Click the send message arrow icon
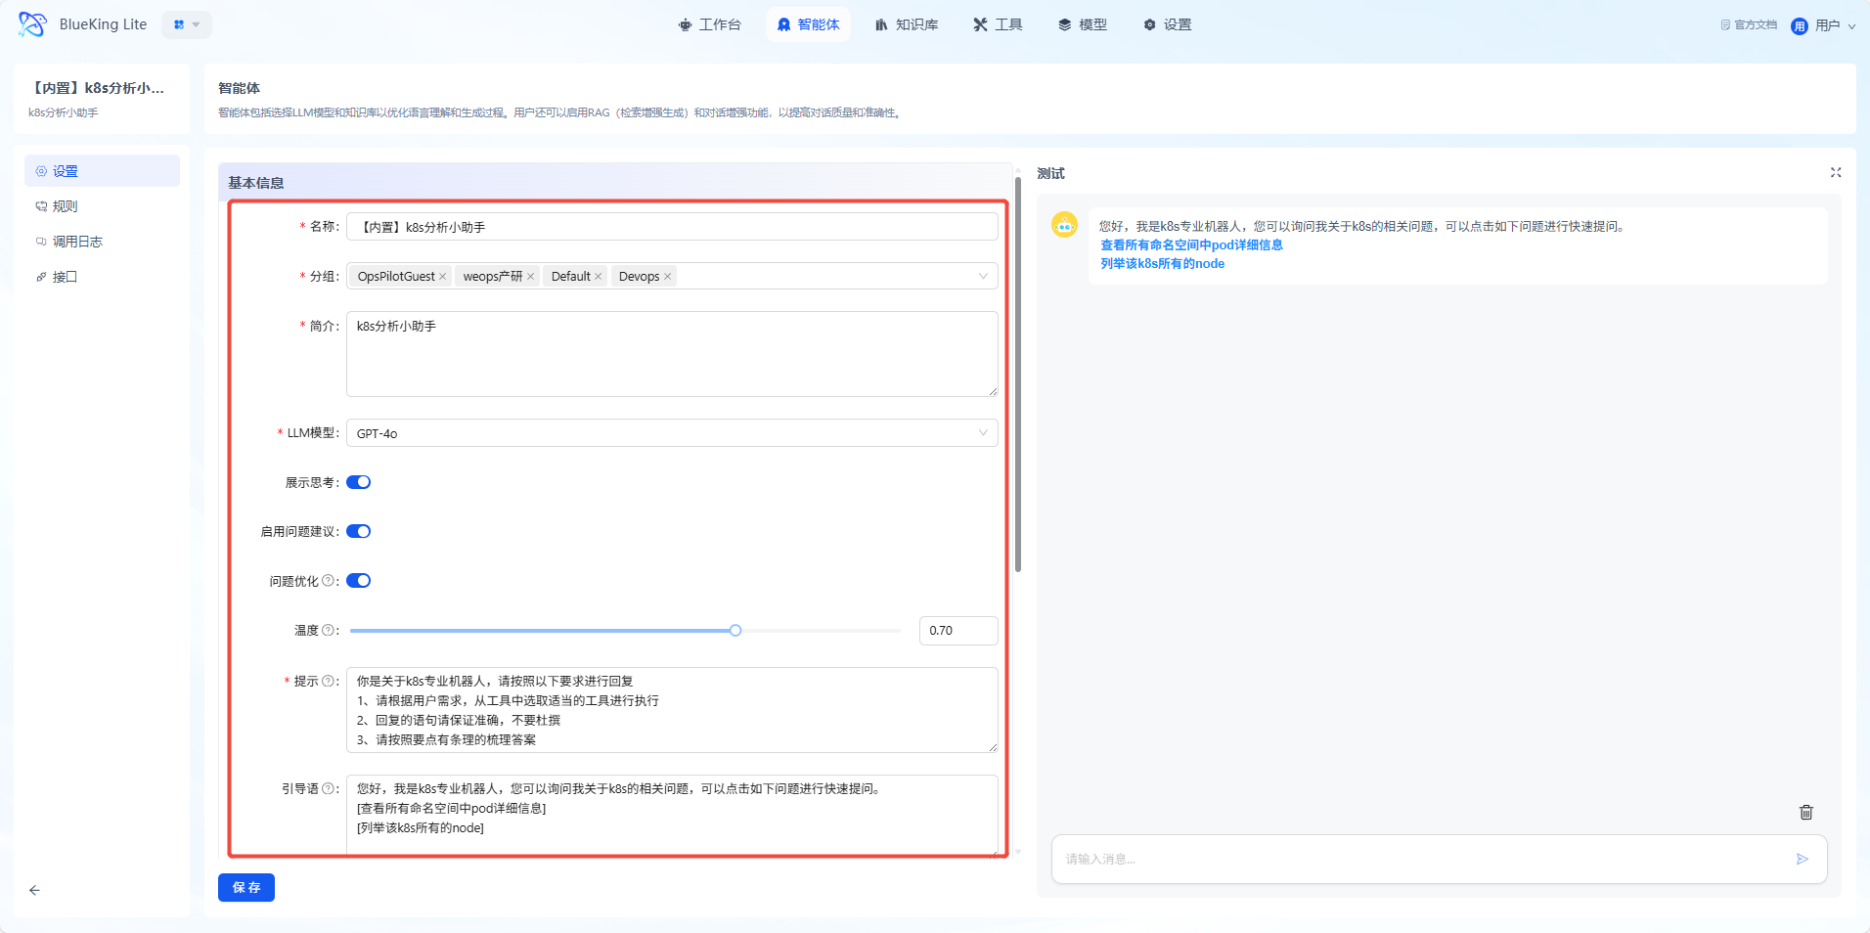This screenshot has width=1870, height=933. [x=1802, y=859]
